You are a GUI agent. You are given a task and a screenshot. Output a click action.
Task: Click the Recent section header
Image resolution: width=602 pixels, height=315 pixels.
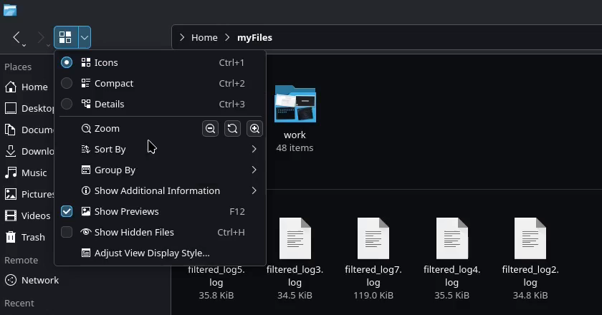[19, 303]
